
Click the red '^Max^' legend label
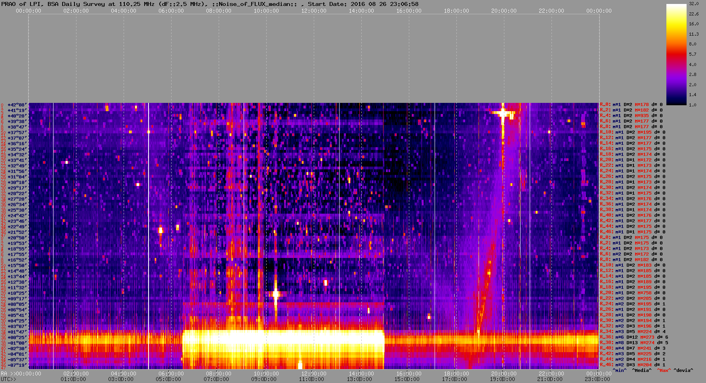click(x=664, y=371)
